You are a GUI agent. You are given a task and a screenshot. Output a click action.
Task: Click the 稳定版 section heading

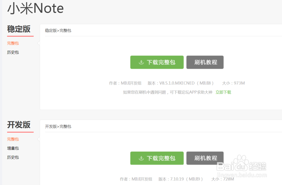click(x=19, y=29)
